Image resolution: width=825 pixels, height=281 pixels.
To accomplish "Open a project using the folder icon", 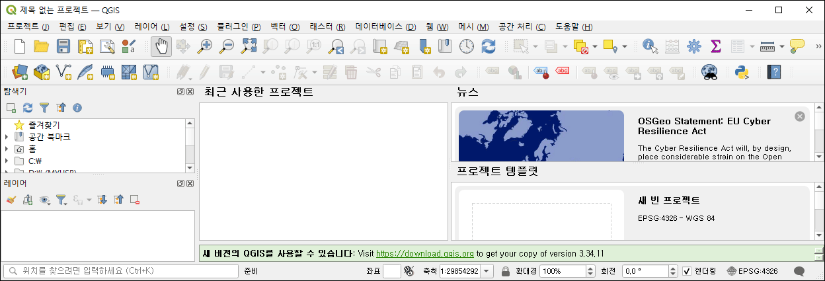I will pyautogui.click(x=42, y=46).
